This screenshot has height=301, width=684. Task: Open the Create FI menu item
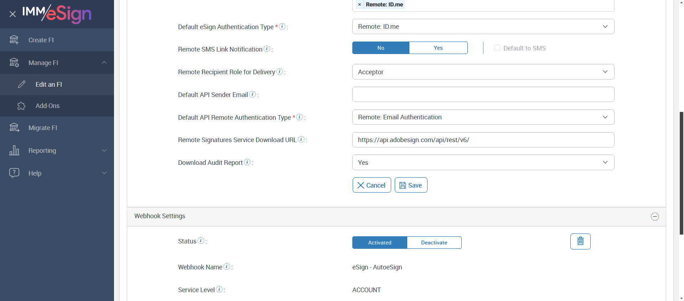[x=41, y=40]
